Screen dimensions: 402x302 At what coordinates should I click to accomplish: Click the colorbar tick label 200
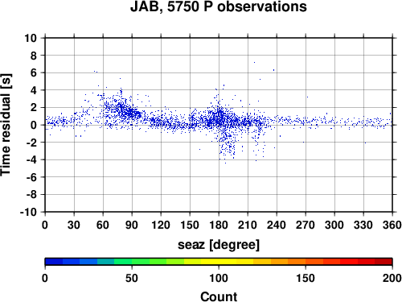(392, 278)
